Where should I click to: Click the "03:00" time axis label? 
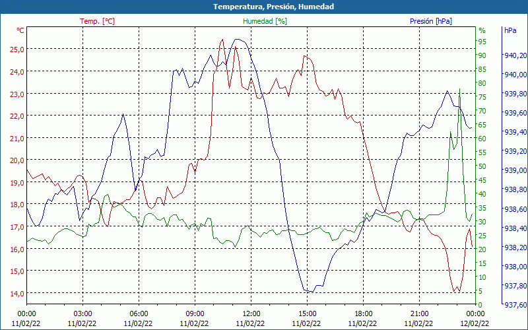tap(82, 314)
